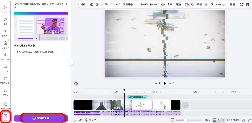Open the transparency checkerboard icon
252x123 pixels.
[x=206, y=5]
